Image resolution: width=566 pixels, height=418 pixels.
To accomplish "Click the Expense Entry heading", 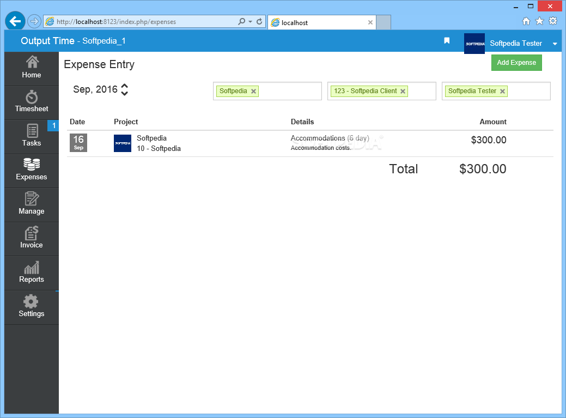I will (99, 64).
